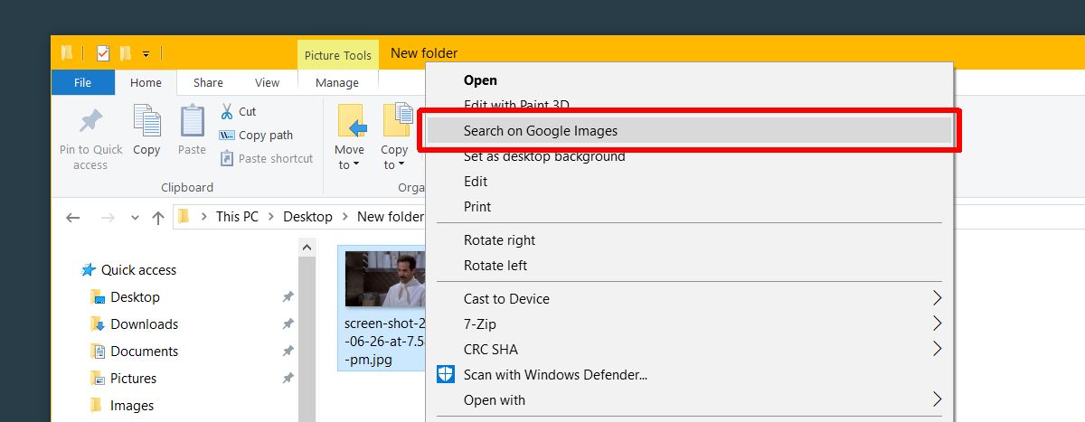Choose Print in the context menu
This screenshot has width=1085, height=422.
click(x=690, y=207)
